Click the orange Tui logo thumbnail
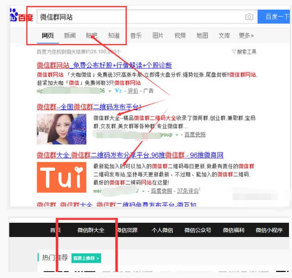 pos(62,177)
